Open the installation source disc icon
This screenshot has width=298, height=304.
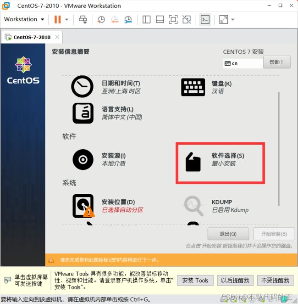click(x=83, y=159)
